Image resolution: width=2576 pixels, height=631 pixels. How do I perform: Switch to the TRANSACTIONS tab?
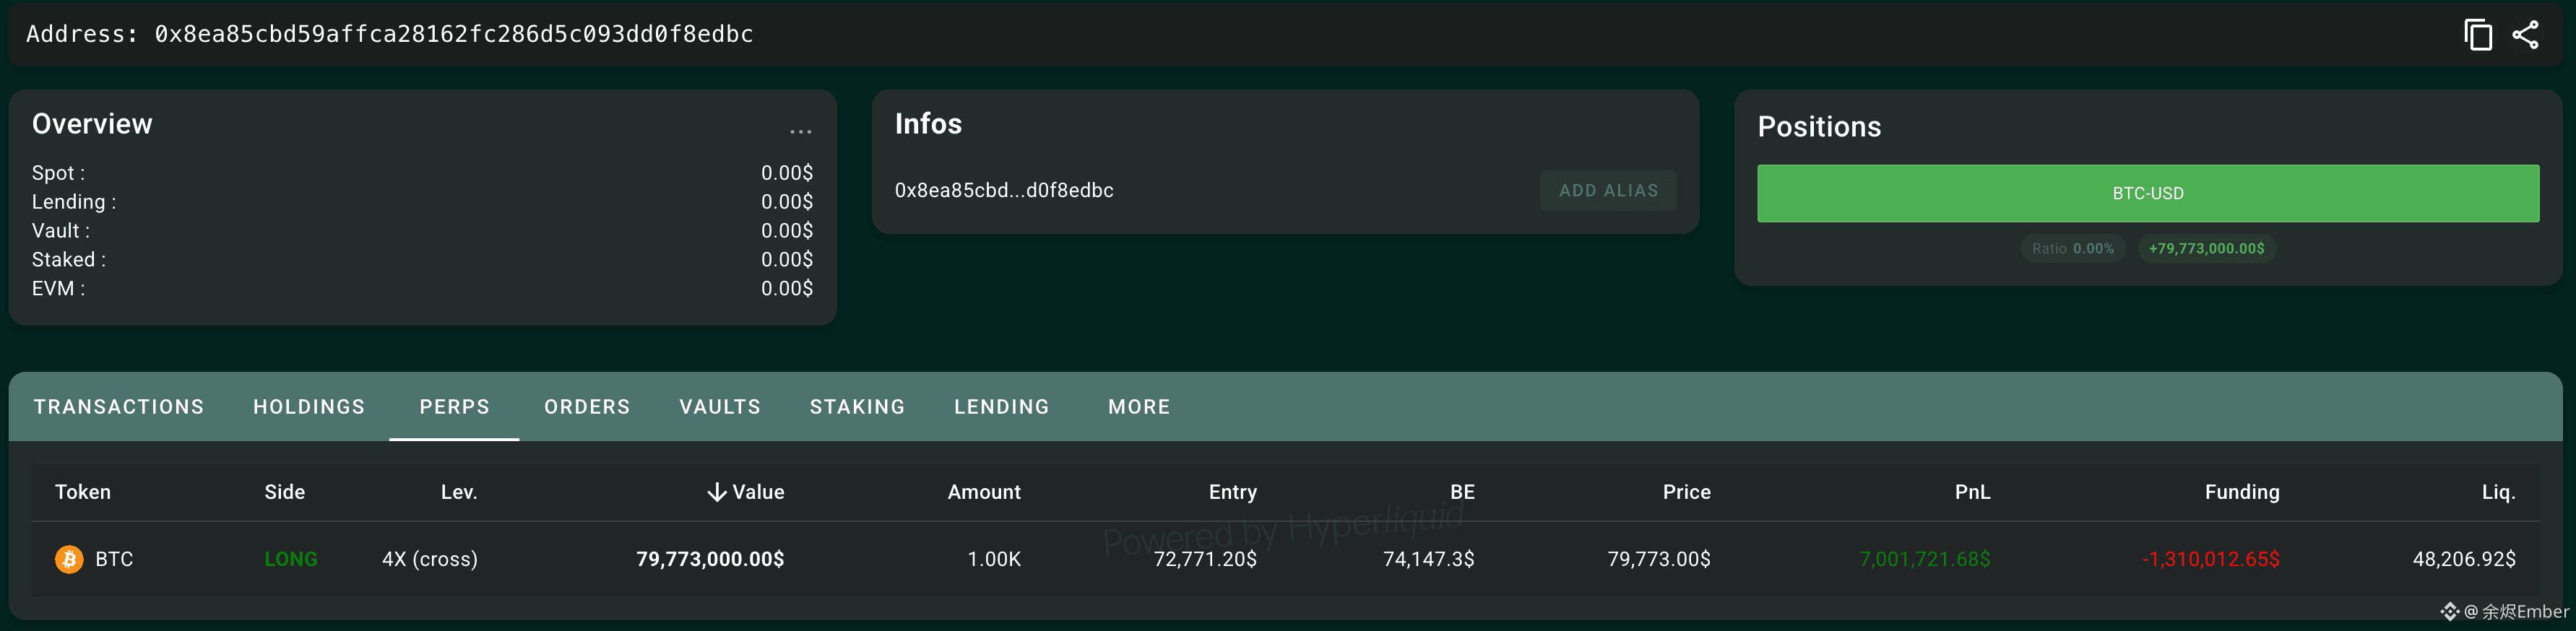click(119, 407)
